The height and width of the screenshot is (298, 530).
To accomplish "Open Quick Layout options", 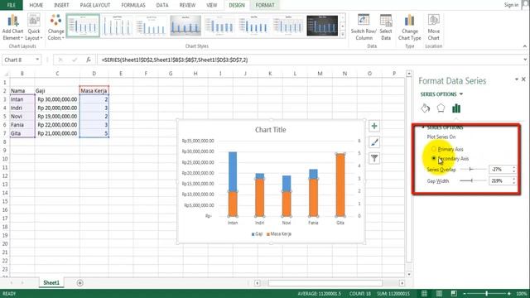I will tap(34, 27).
